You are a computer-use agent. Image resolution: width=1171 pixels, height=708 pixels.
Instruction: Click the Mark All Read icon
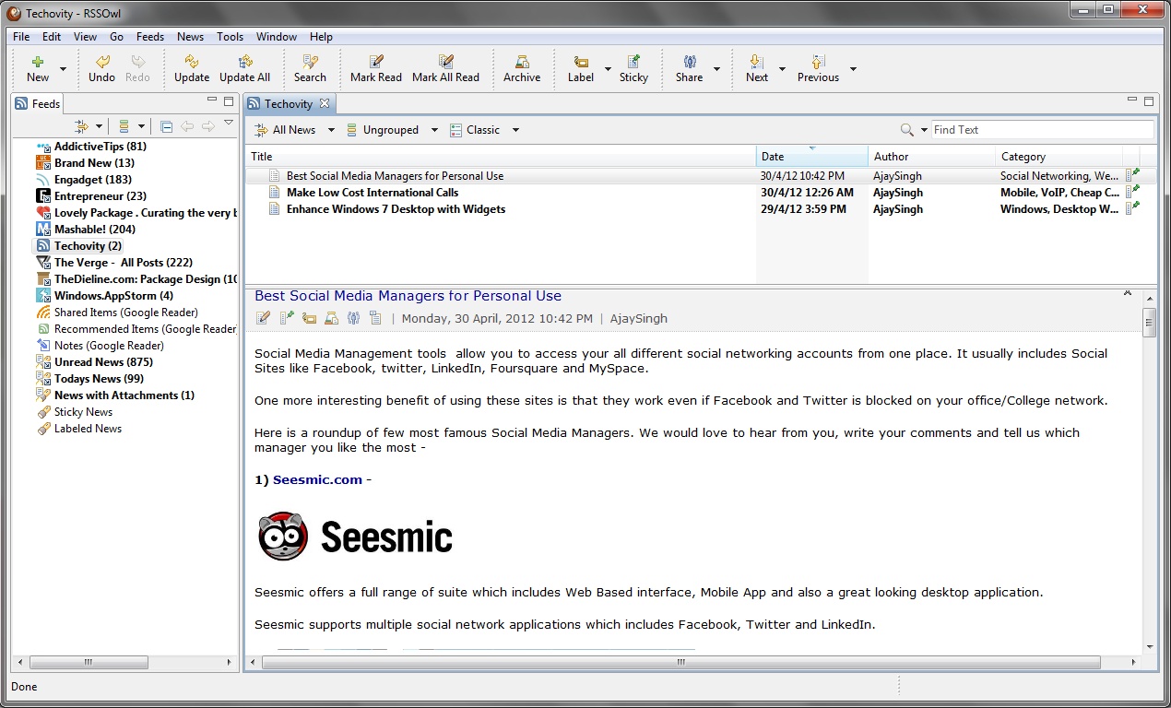pyautogui.click(x=446, y=62)
